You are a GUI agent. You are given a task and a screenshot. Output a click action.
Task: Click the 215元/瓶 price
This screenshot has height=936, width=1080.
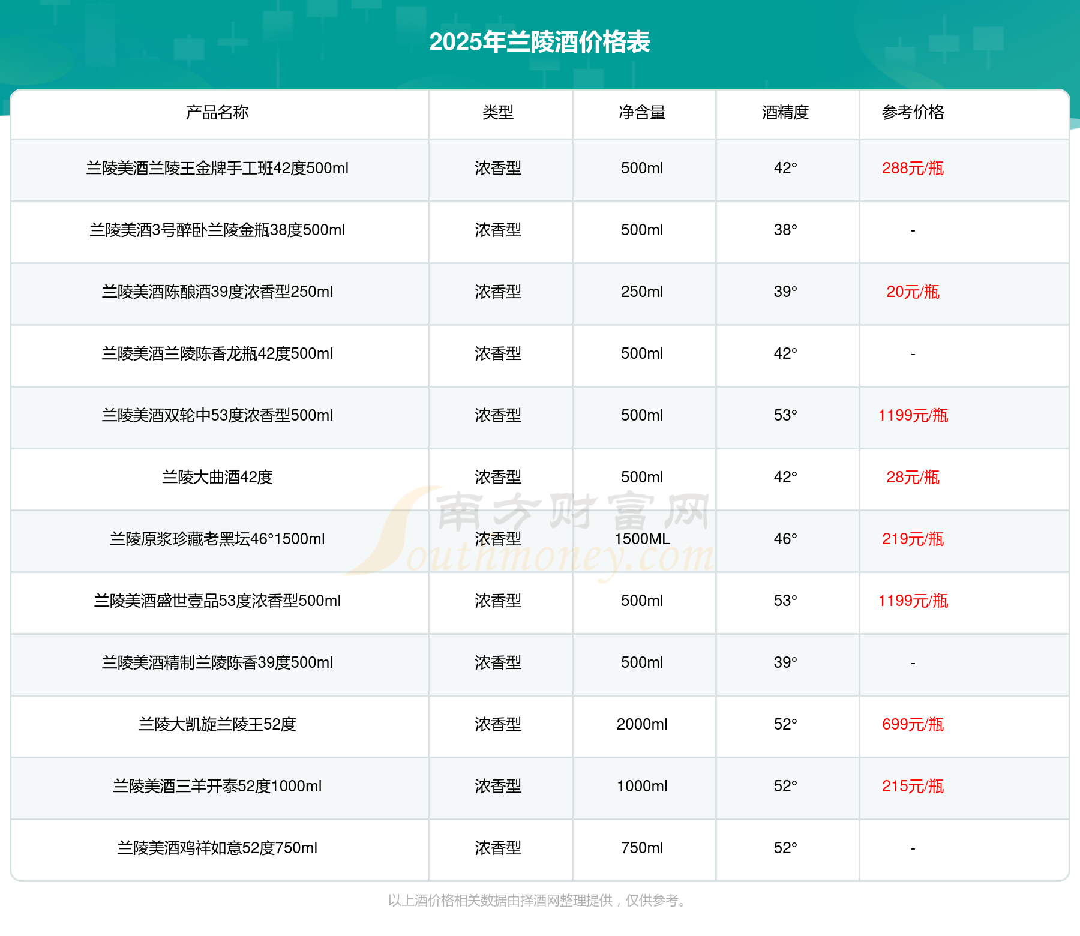(x=913, y=786)
